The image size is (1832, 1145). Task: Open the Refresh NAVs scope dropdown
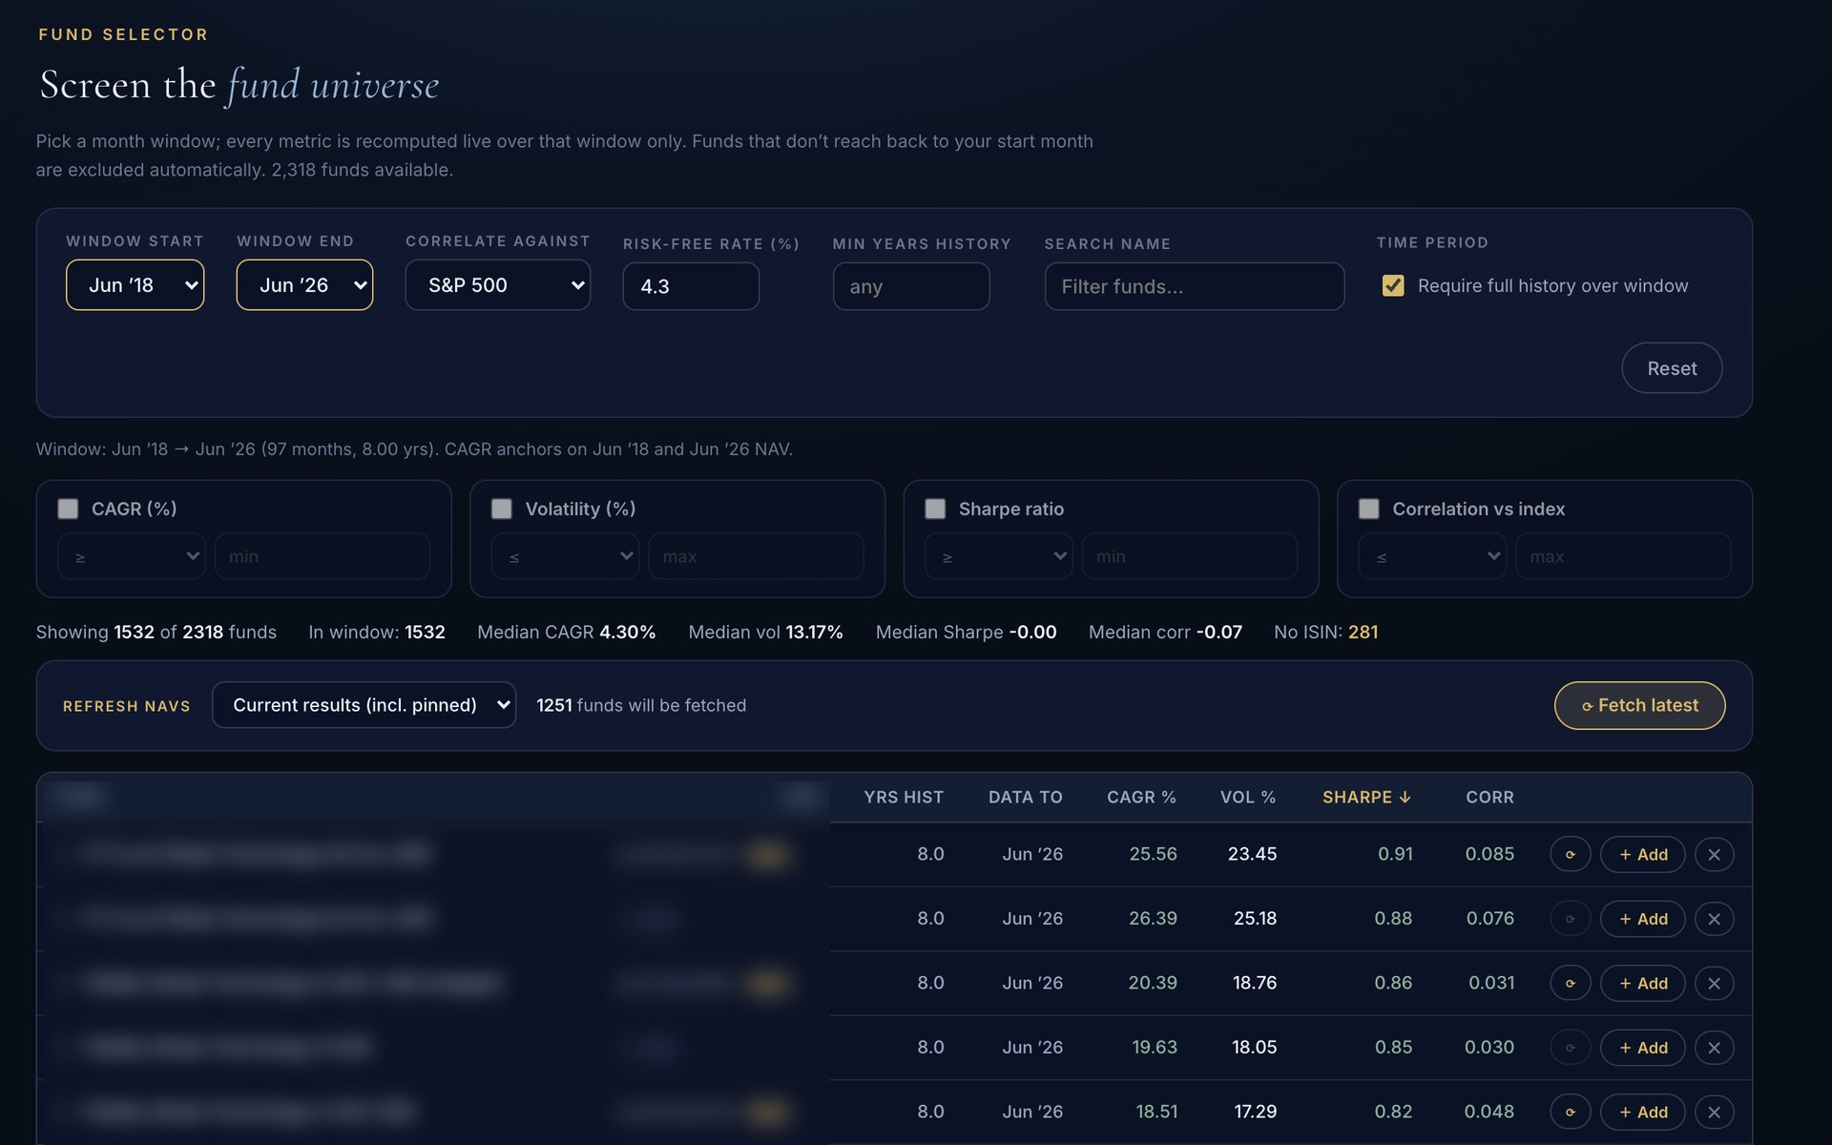click(x=364, y=705)
